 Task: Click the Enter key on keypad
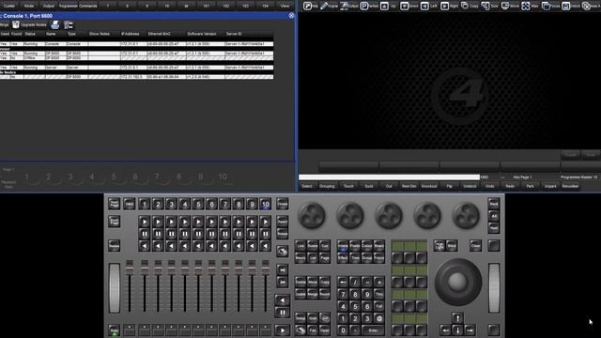pyautogui.click(x=373, y=330)
